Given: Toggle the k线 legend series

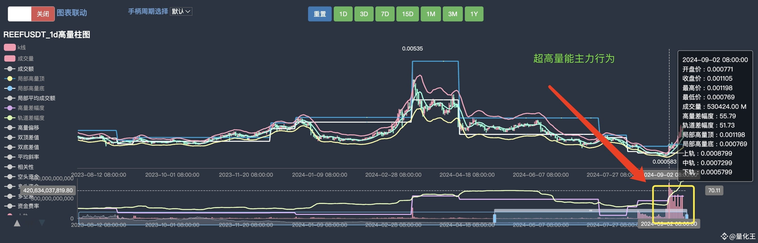Looking at the screenshot, I should coord(15,47).
